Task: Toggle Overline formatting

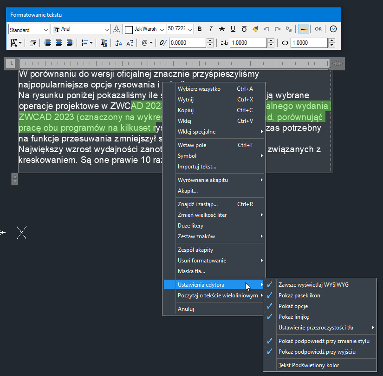Action: click(x=244, y=29)
